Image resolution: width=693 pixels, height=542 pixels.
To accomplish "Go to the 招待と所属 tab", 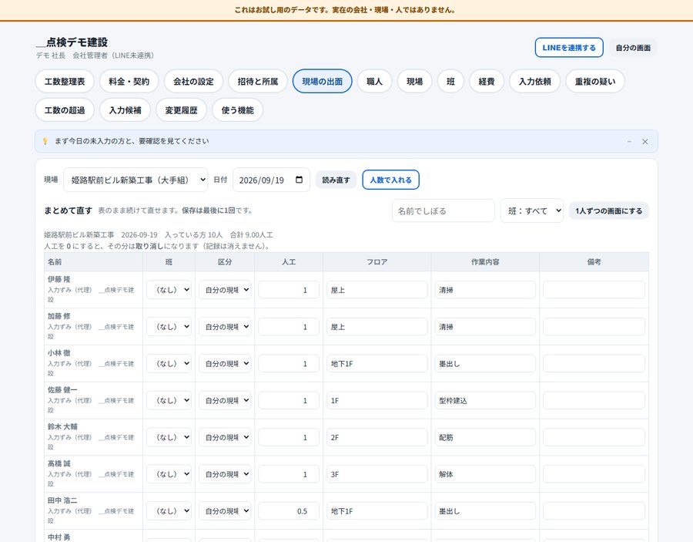I will (x=258, y=82).
